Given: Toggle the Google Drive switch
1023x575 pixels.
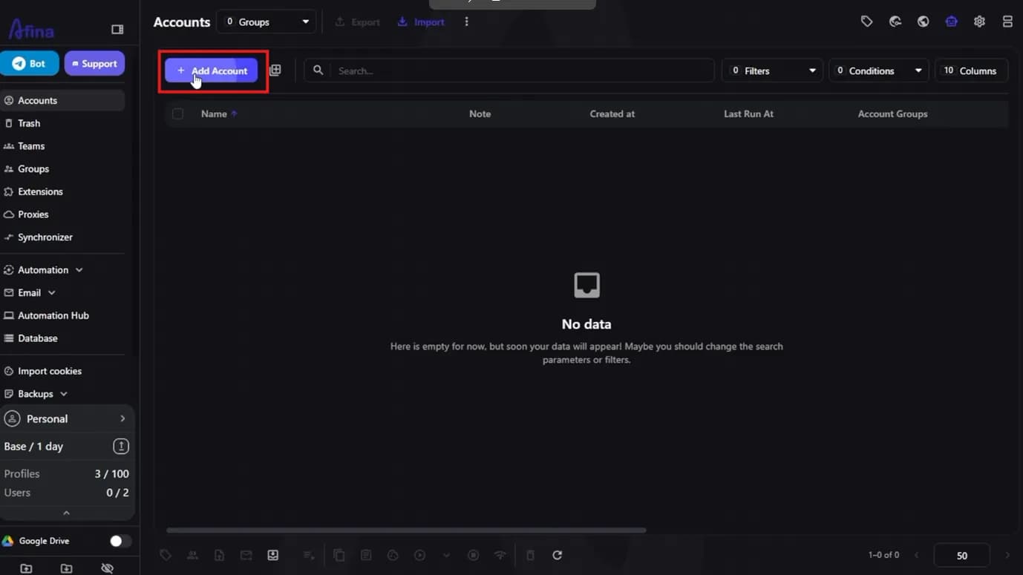Looking at the screenshot, I should pos(120,541).
